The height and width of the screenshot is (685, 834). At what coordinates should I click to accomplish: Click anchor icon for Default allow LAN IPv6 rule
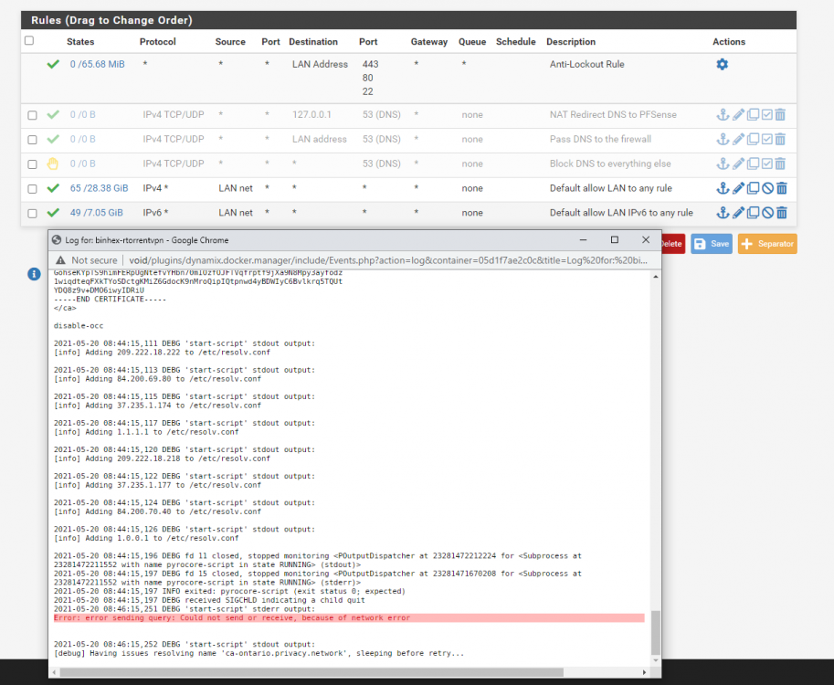pos(723,213)
